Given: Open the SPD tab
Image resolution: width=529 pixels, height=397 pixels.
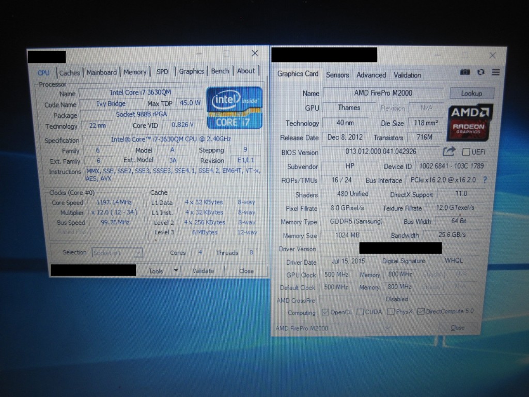Looking at the screenshot, I should click(162, 71).
